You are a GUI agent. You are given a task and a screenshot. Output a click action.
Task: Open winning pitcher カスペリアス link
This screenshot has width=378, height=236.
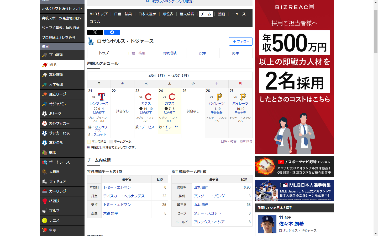pyautogui.click(x=101, y=129)
